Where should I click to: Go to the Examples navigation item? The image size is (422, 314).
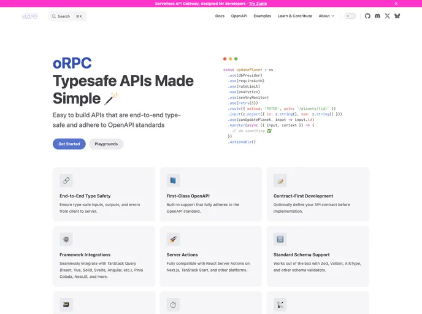[x=263, y=16]
